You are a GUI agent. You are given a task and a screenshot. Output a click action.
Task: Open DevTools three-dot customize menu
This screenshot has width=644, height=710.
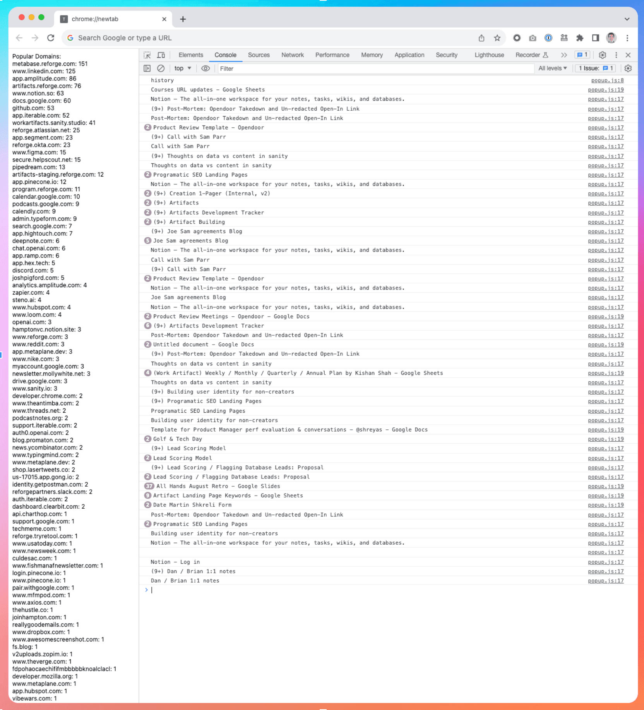pos(616,55)
